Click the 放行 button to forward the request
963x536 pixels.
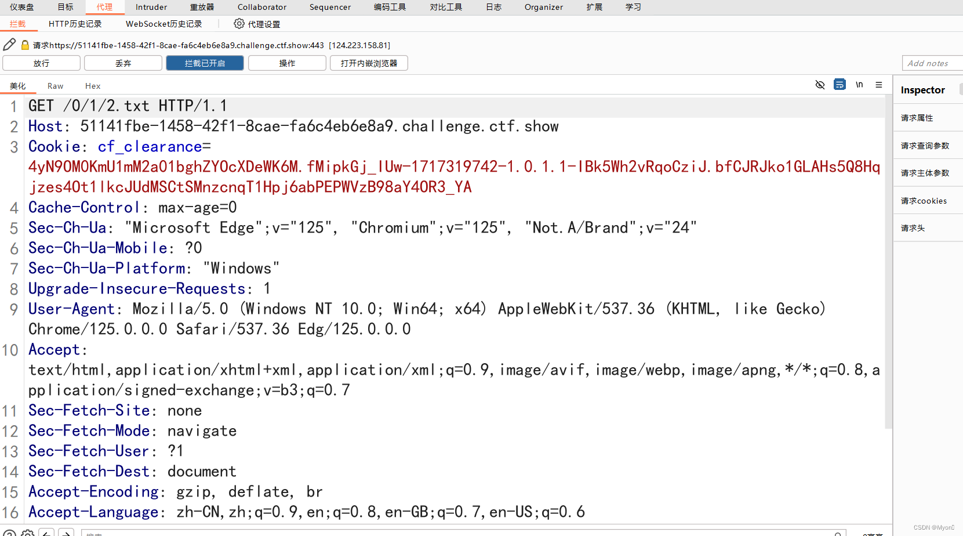41,63
